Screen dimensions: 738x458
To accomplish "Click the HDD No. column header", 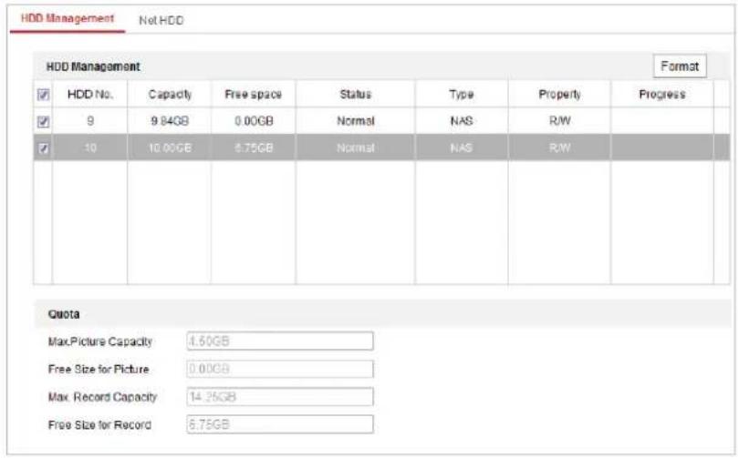I will coord(90,95).
